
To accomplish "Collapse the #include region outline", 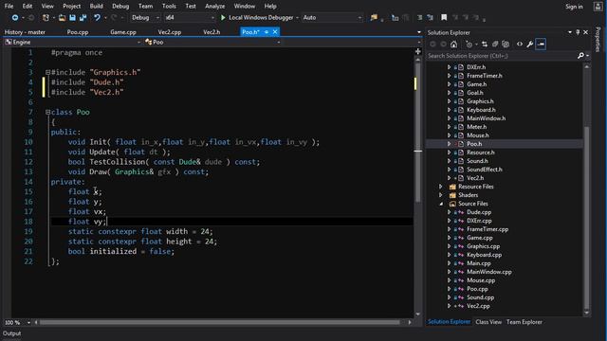I will point(47,72).
